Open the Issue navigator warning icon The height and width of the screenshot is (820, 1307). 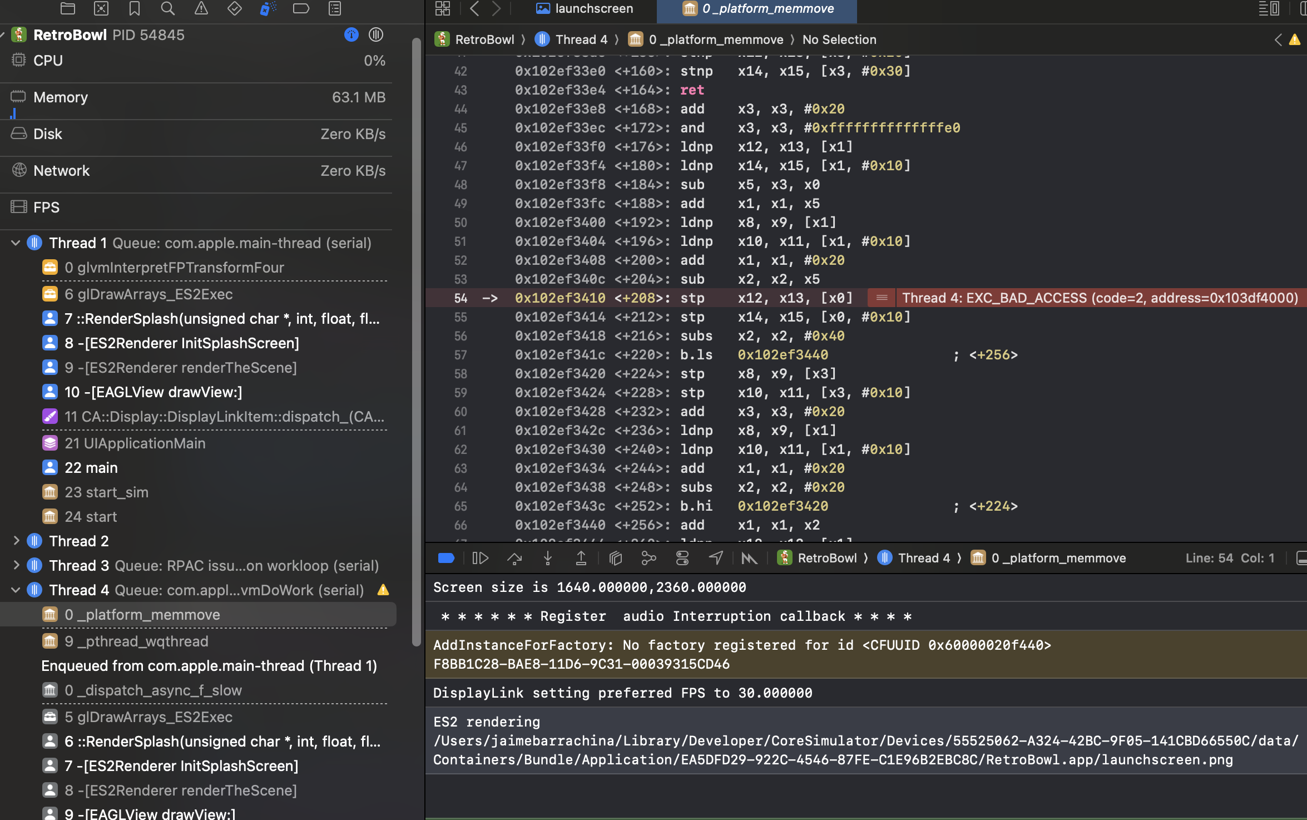(x=201, y=8)
